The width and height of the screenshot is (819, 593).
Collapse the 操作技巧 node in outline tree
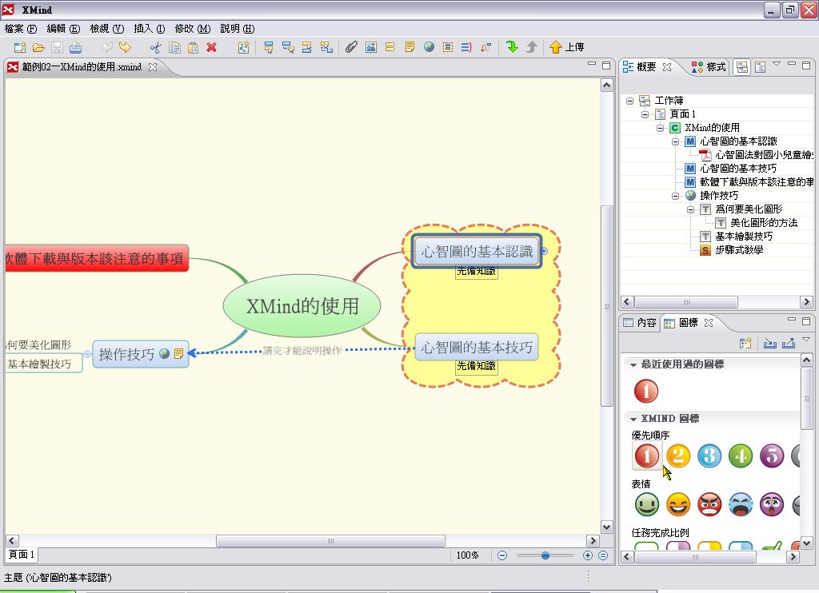pos(676,195)
